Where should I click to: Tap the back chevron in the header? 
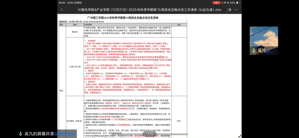coord(61,10)
